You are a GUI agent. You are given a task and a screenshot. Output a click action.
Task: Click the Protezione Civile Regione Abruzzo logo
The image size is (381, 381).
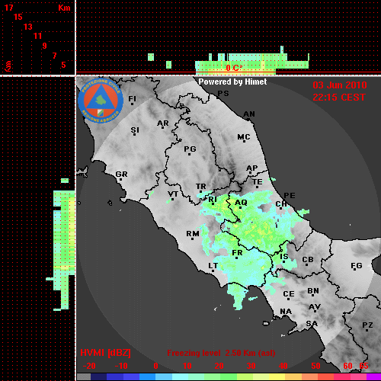point(101,101)
